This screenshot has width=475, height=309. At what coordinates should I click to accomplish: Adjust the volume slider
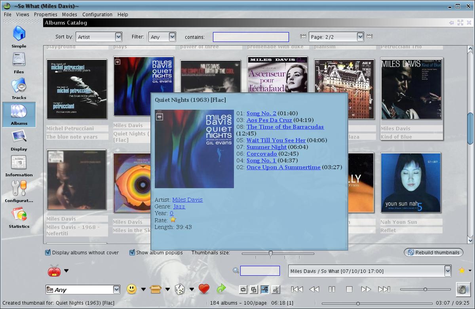click(425, 289)
